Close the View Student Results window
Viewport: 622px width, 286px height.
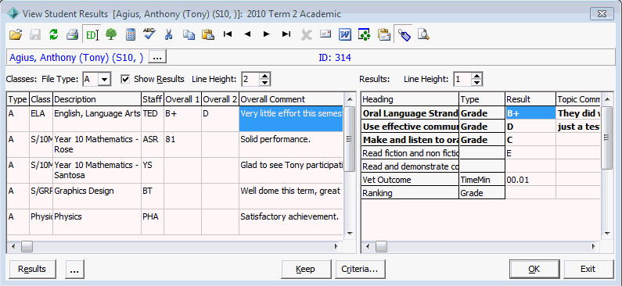point(602,14)
